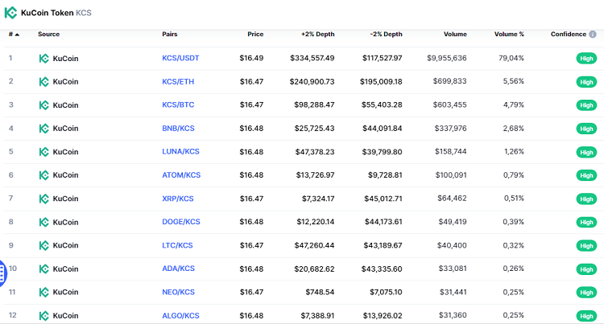Screen dimensions: 604x324
Task: Click the High badge in the LUNA/KCS row
Action: [x=585, y=152]
